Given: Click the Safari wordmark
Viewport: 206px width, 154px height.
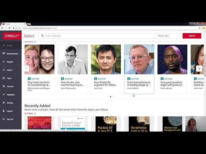Looking at the screenshot, I should [x=29, y=36].
